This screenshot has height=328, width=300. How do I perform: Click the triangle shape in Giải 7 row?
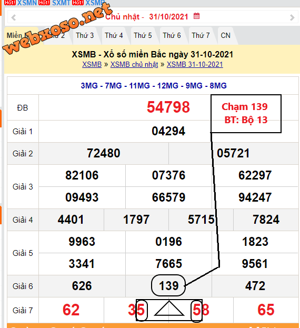click(x=169, y=309)
